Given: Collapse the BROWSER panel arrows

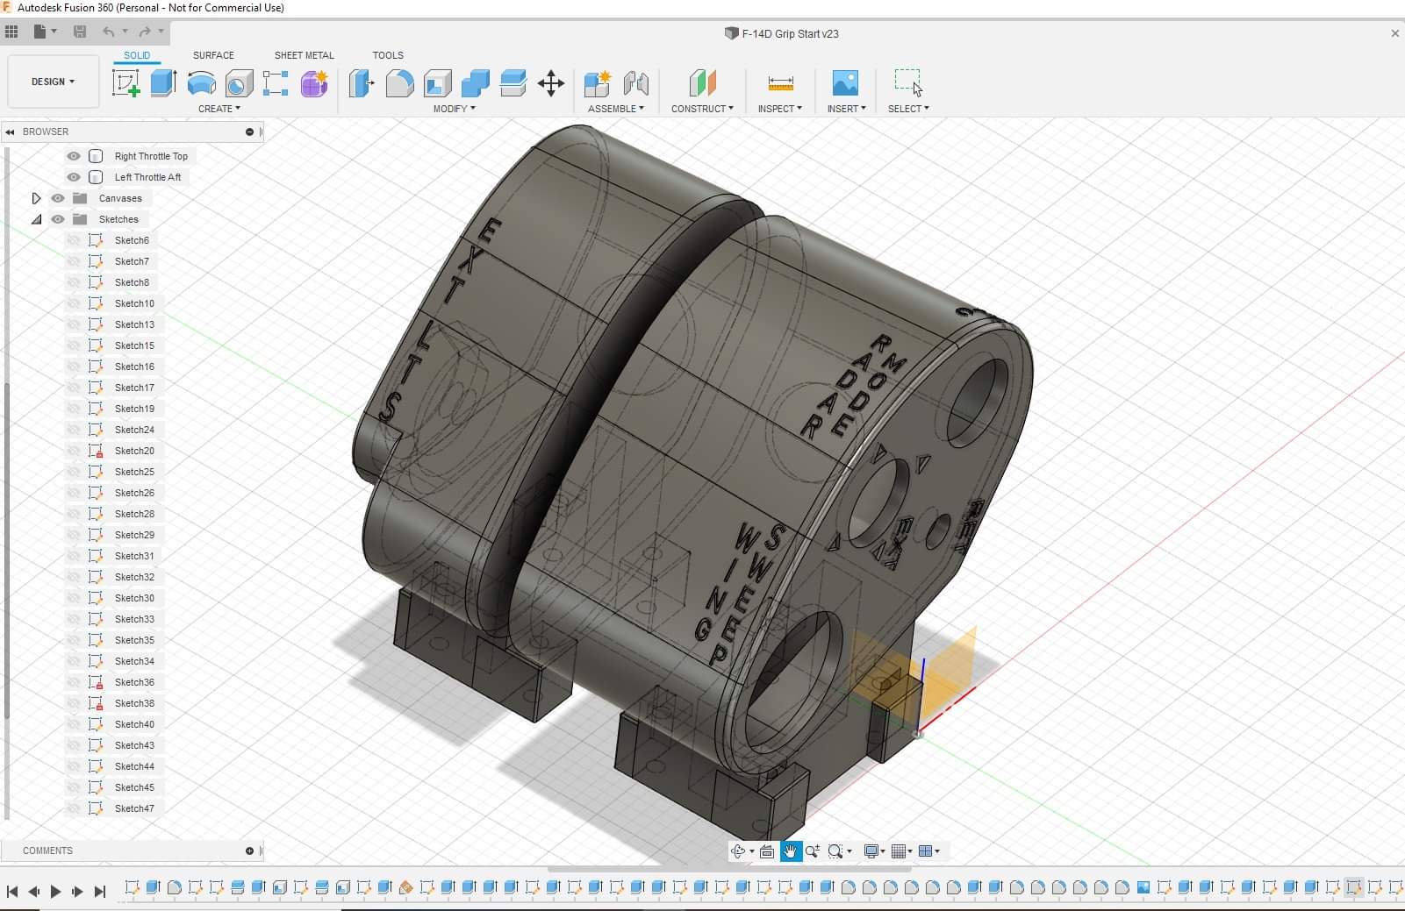Looking at the screenshot, I should pyautogui.click(x=10, y=132).
